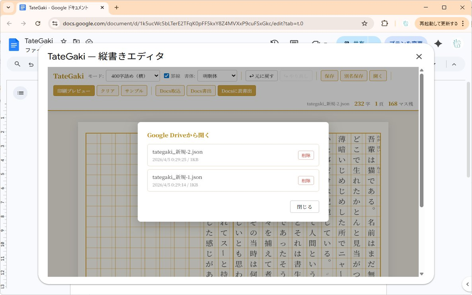Click the address bar URL
This screenshot has width=472, height=295.
click(183, 23)
